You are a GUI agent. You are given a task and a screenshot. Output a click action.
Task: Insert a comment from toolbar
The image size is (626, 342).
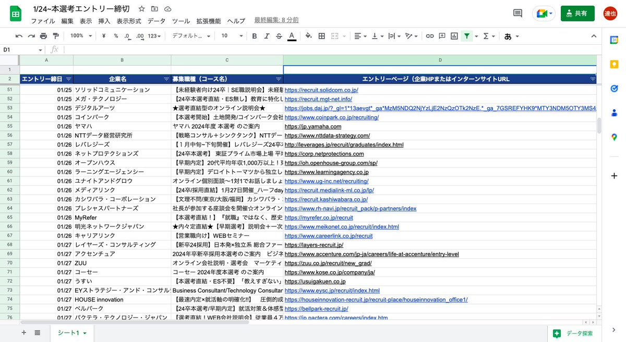442,36
